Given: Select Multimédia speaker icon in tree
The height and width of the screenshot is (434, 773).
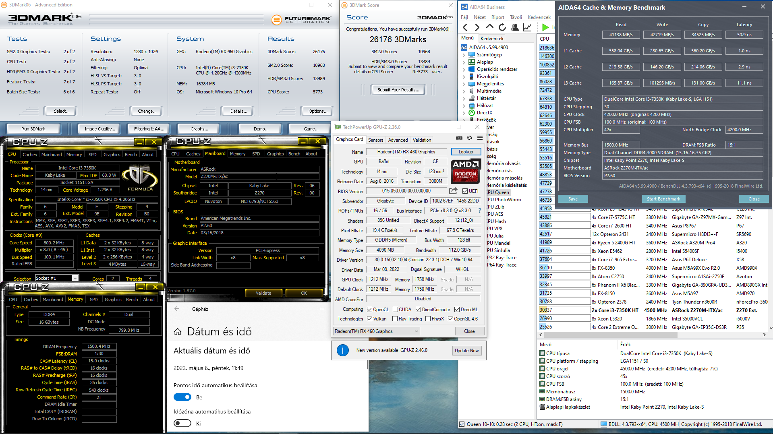Looking at the screenshot, I should (472, 91).
